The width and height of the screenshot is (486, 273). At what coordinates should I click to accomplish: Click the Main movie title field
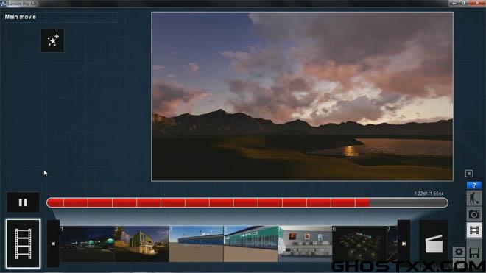pyautogui.click(x=60, y=17)
